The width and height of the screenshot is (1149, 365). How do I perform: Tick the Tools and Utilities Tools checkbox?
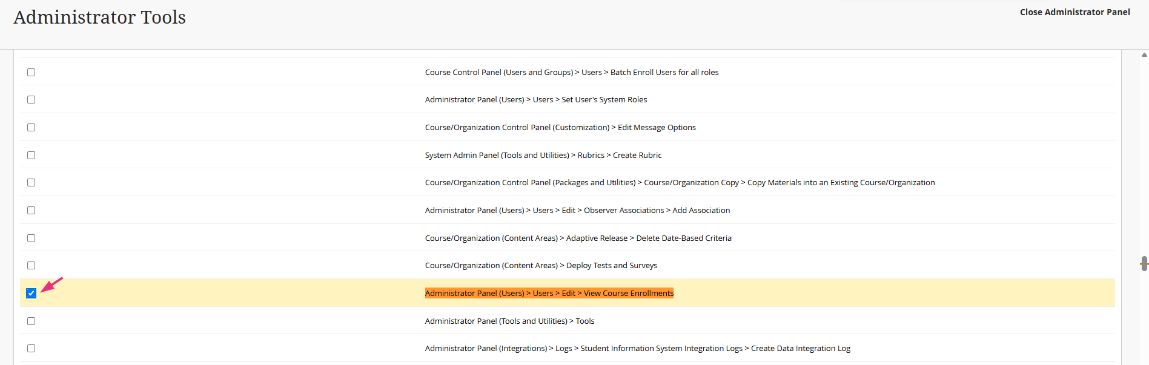pos(31,321)
